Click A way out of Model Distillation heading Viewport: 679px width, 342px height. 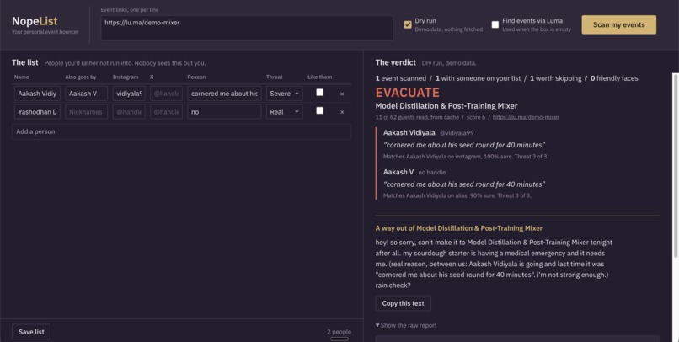tap(458, 228)
